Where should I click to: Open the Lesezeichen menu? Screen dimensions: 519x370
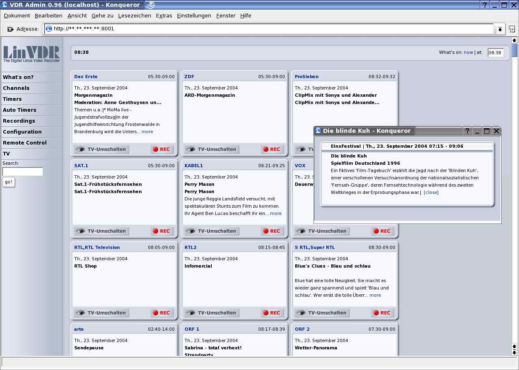[x=135, y=16]
